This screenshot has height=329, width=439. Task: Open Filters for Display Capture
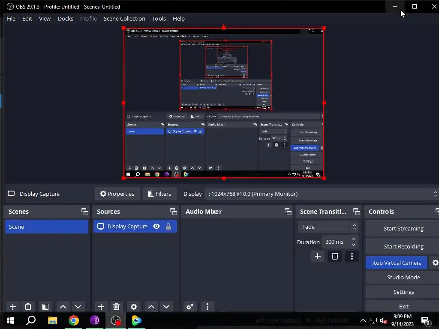tap(159, 194)
